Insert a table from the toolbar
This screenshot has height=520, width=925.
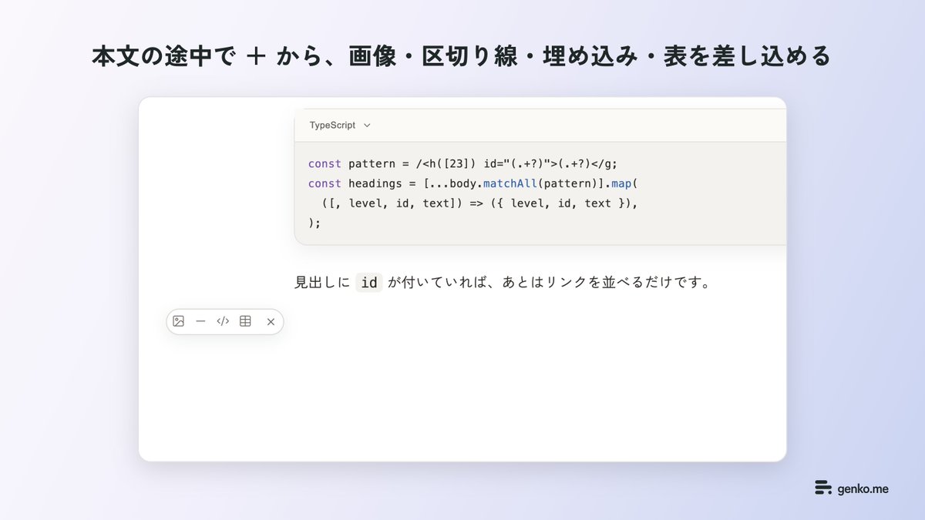pos(245,321)
